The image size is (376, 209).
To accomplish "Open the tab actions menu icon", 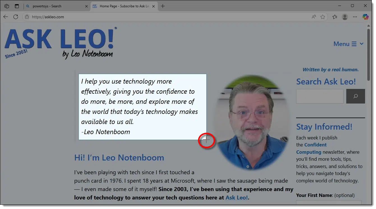I will [17, 6].
